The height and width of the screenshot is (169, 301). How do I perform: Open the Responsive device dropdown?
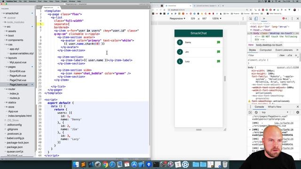(177, 19)
